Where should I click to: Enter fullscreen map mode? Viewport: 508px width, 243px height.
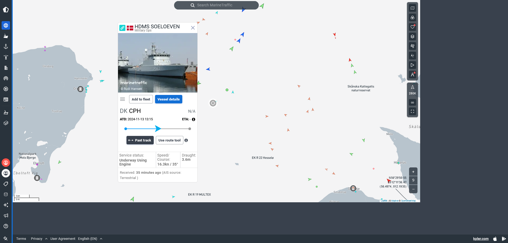tap(412, 111)
